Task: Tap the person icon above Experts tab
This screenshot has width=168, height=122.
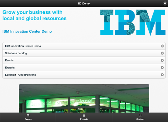Action: [x=84, y=115]
